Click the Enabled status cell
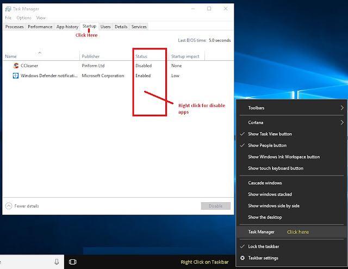 [143, 76]
